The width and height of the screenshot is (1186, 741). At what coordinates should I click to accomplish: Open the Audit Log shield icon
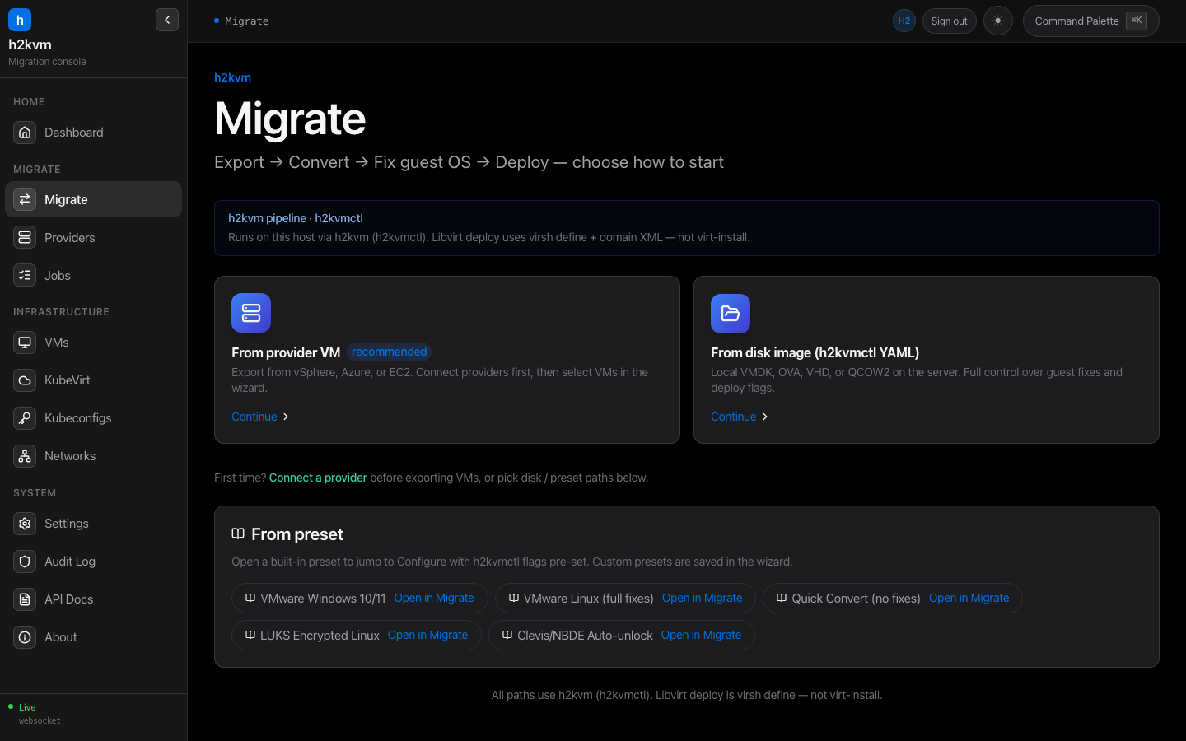[x=25, y=562]
